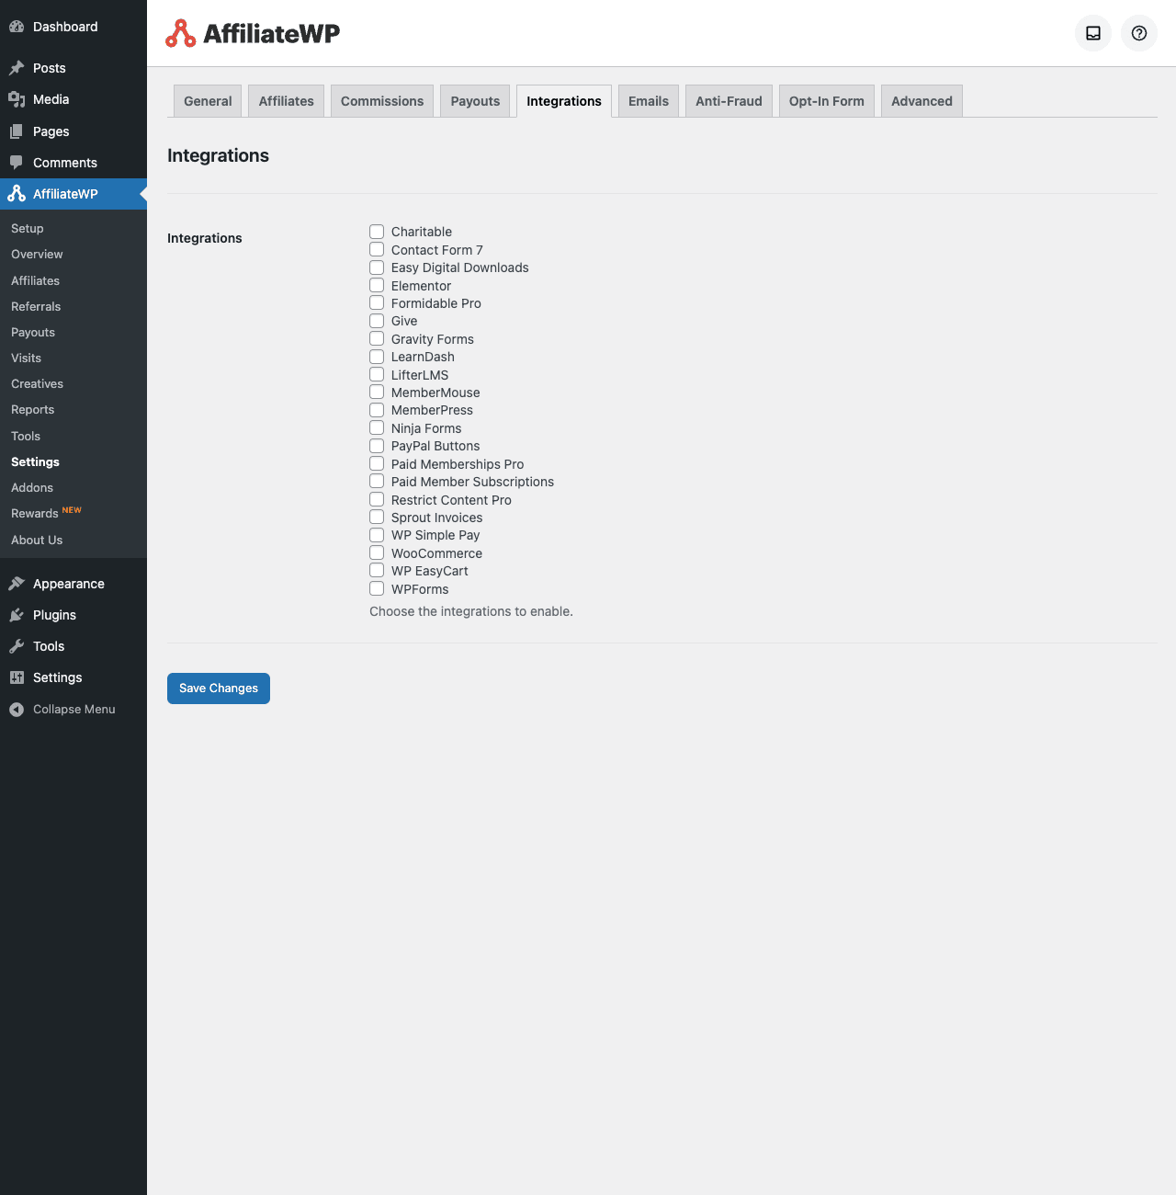Click the Comments bubble icon
The height and width of the screenshot is (1195, 1176).
click(x=17, y=163)
